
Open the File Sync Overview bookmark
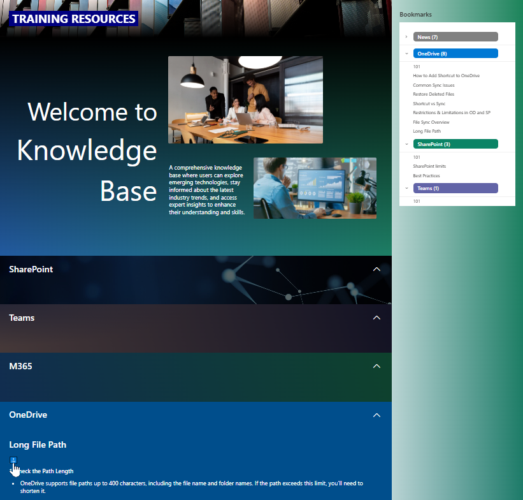point(431,122)
